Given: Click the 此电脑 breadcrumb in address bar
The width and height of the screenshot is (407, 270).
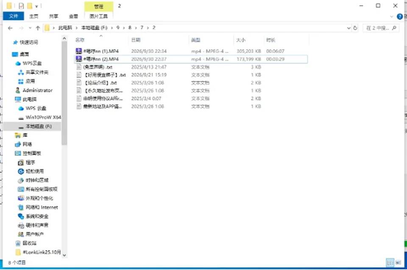Looking at the screenshot, I should tap(65, 28).
